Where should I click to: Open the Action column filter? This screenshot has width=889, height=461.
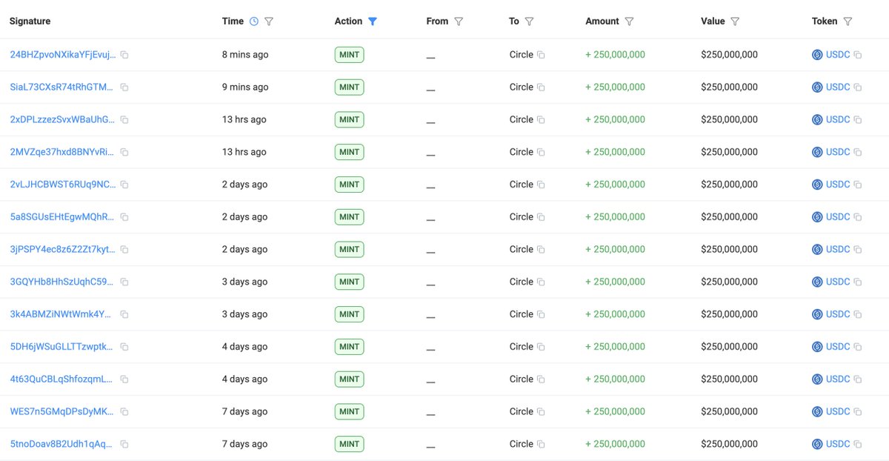tap(373, 21)
